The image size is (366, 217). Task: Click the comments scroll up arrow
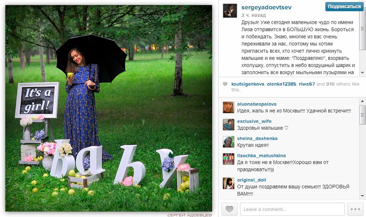[x=362, y=101]
